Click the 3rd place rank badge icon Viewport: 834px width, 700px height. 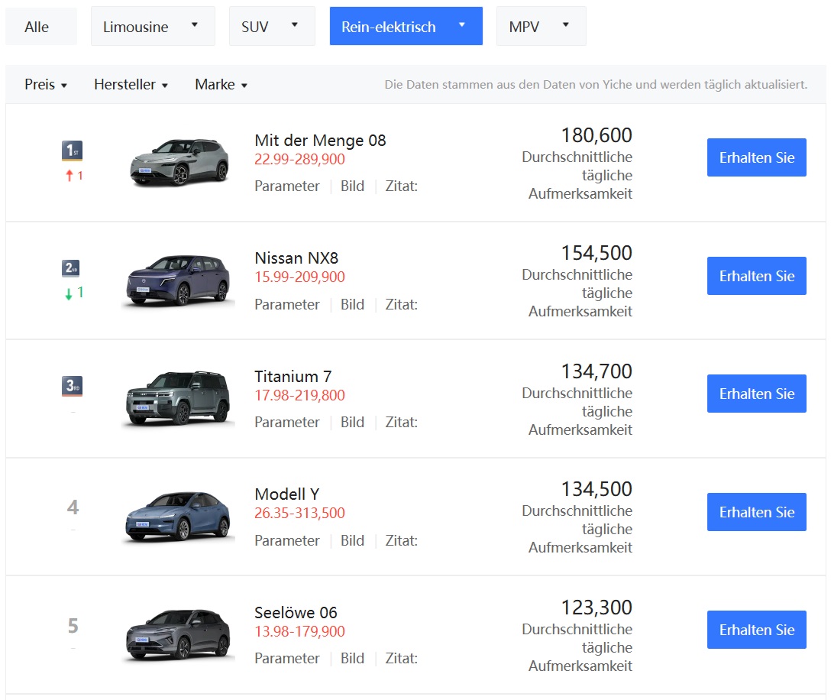point(72,386)
